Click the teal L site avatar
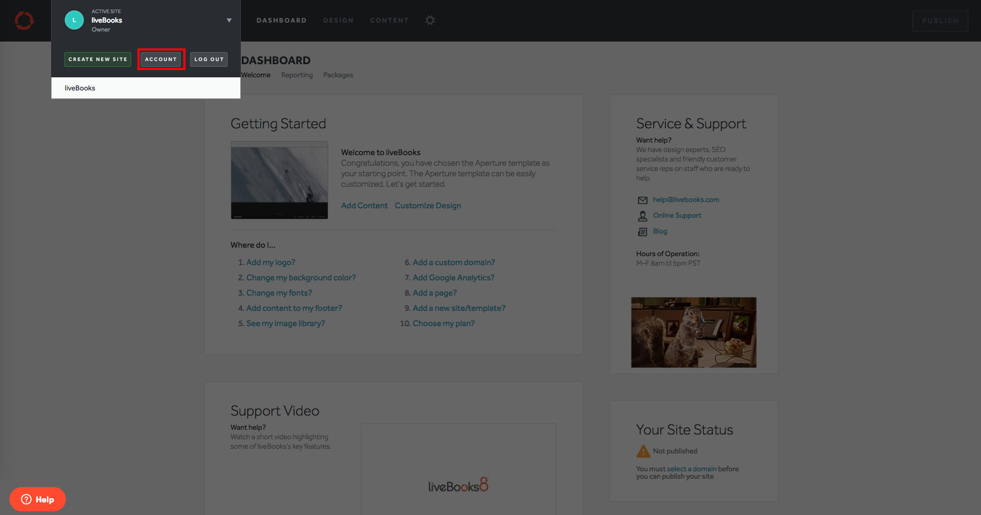The width and height of the screenshot is (981, 515). 74,21
